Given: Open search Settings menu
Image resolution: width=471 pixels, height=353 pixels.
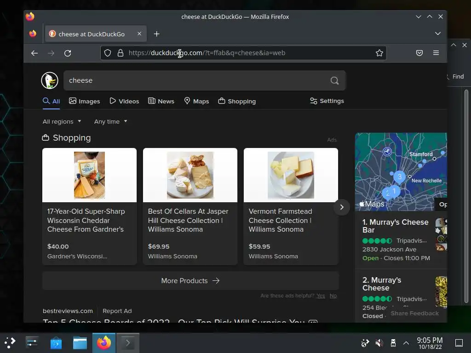Looking at the screenshot, I should click(327, 101).
